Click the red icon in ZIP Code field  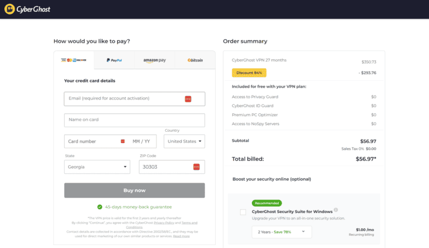point(196,167)
